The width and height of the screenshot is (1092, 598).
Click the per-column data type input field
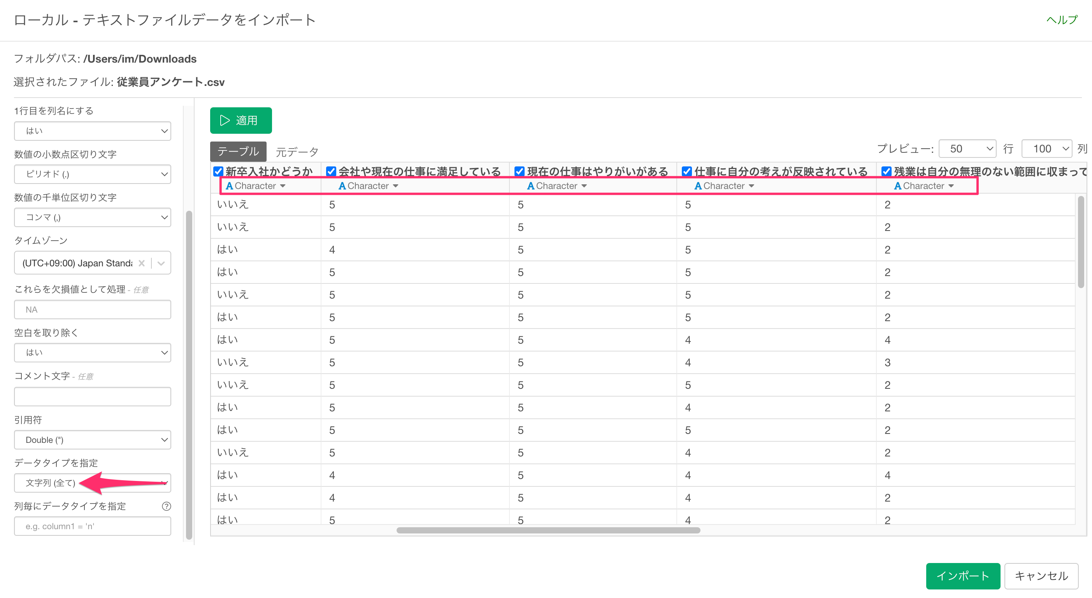pos(92,526)
